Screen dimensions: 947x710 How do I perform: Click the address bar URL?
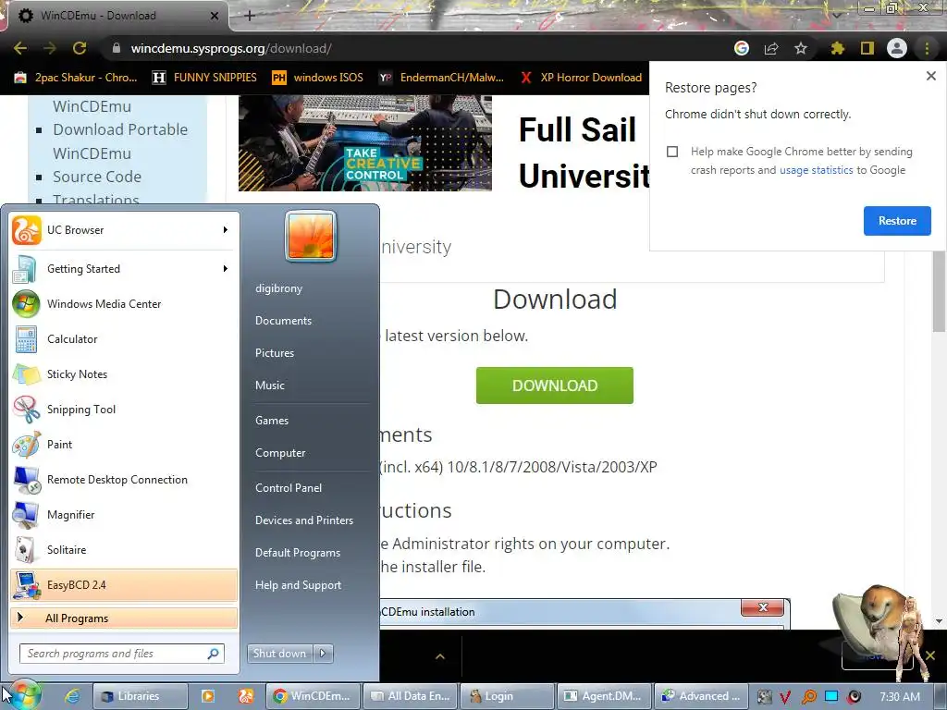pos(230,48)
